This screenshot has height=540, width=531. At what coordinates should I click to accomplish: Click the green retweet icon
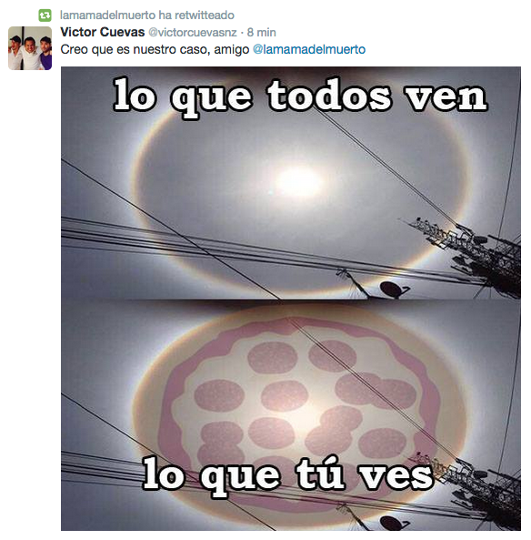[x=45, y=15]
